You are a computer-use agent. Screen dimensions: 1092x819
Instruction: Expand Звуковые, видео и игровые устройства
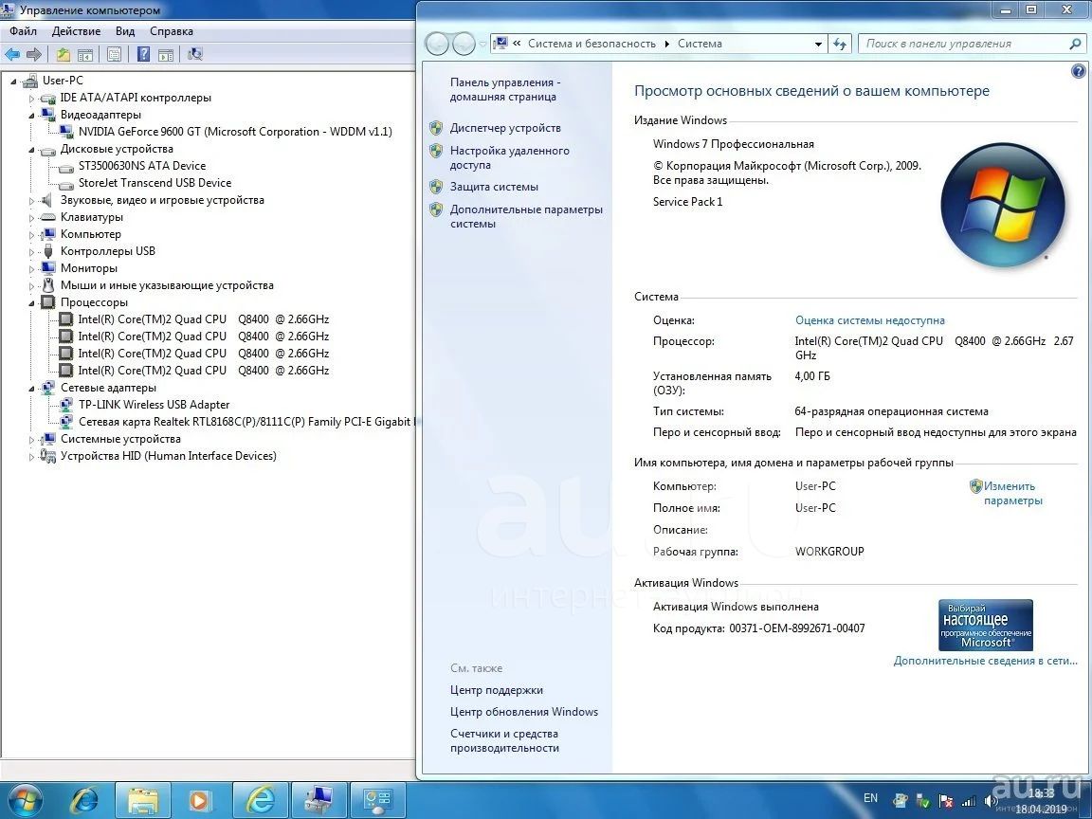point(31,201)
